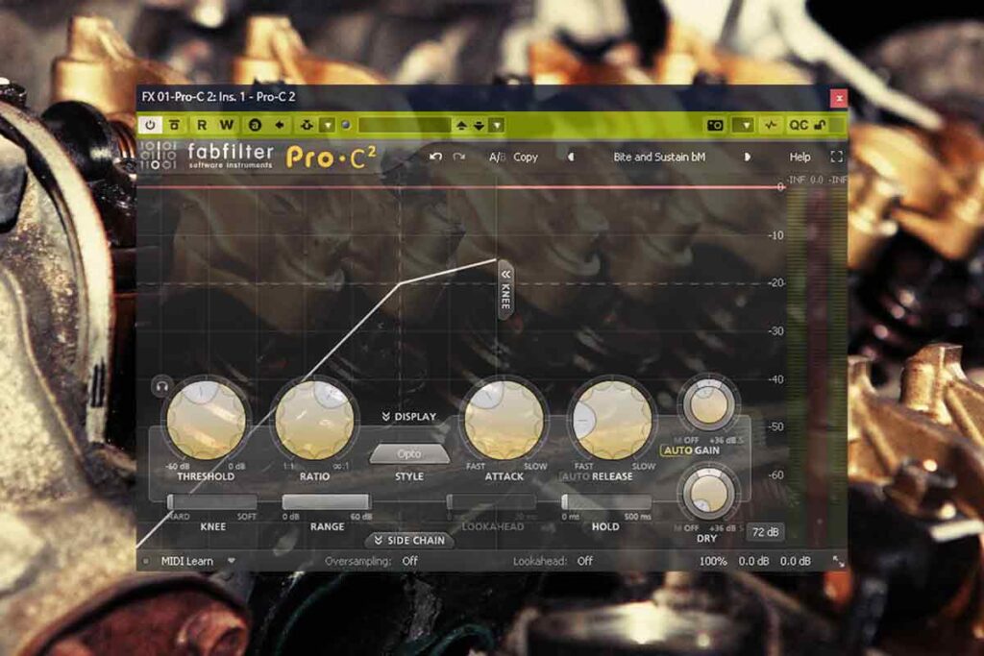Expand the SIDE CHAIN section
The height and width of the screenshot is (656, 984).
[409, 540]
